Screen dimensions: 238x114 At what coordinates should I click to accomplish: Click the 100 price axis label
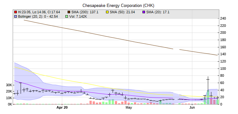pyautogui.click(x=223, y=69)
